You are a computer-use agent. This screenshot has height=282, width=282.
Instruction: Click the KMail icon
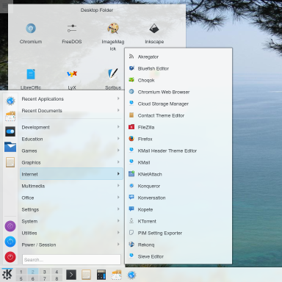(131, 162)
